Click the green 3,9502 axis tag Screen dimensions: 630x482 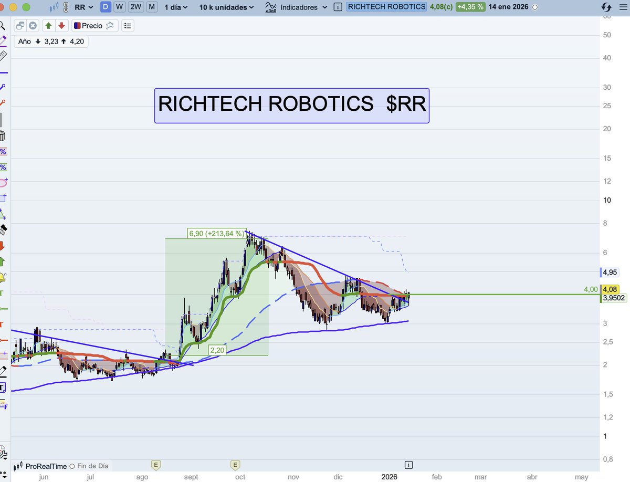613,298
